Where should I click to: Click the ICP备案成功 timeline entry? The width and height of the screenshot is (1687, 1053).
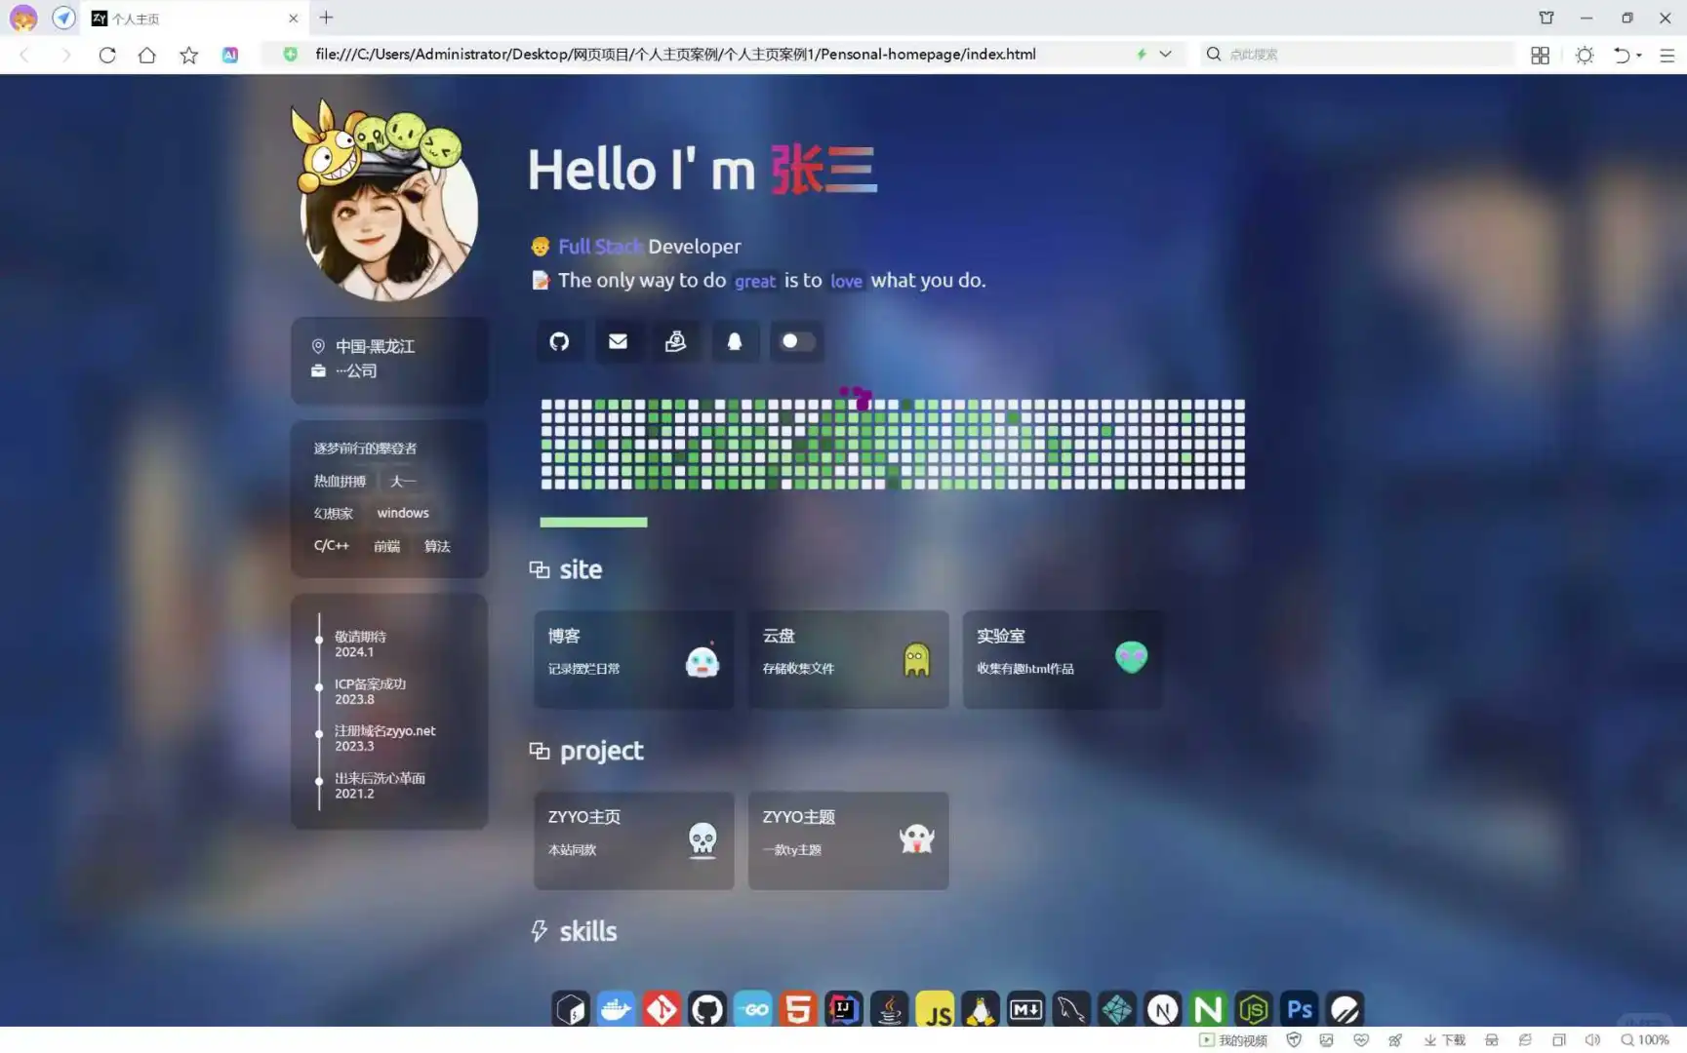(370, 691)
